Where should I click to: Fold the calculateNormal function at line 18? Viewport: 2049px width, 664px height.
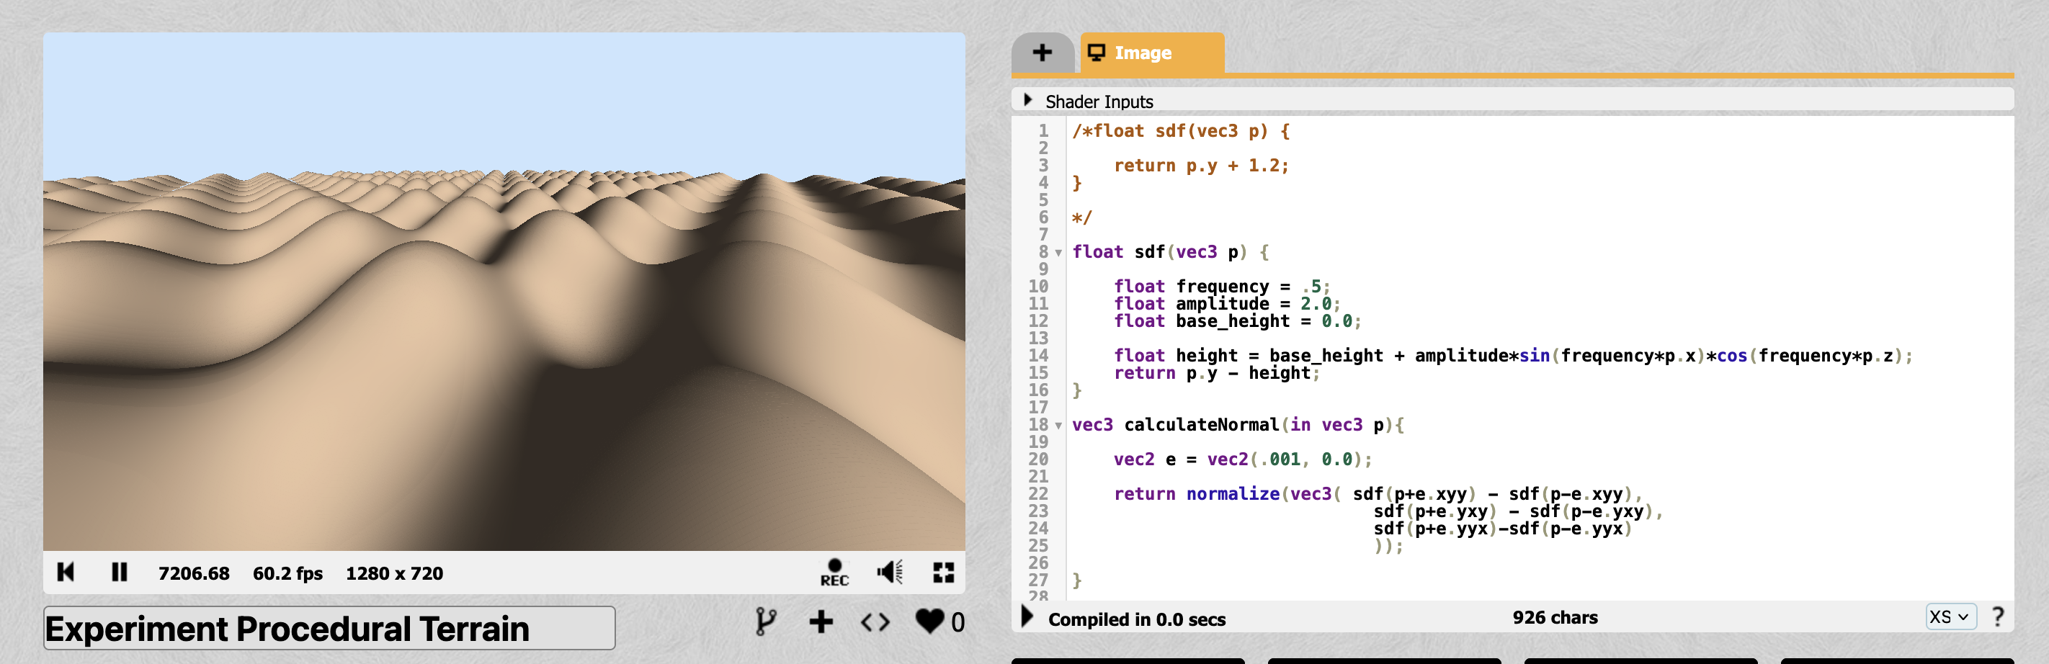coord(1058,426)
